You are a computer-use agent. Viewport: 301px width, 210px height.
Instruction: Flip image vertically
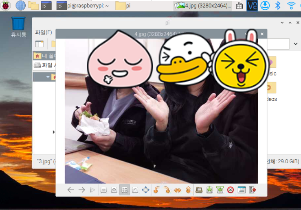(x=188, y=190)
